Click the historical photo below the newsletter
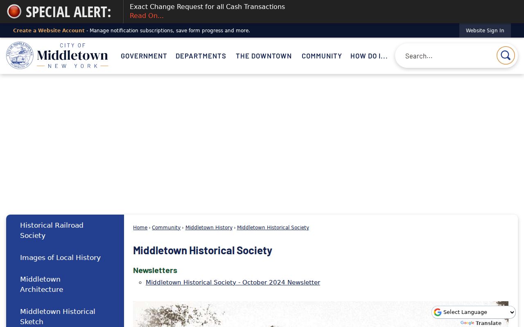Image resolution: width=524 pixels, height=327 pixels. pyautogui.click(x=321, y=314)
